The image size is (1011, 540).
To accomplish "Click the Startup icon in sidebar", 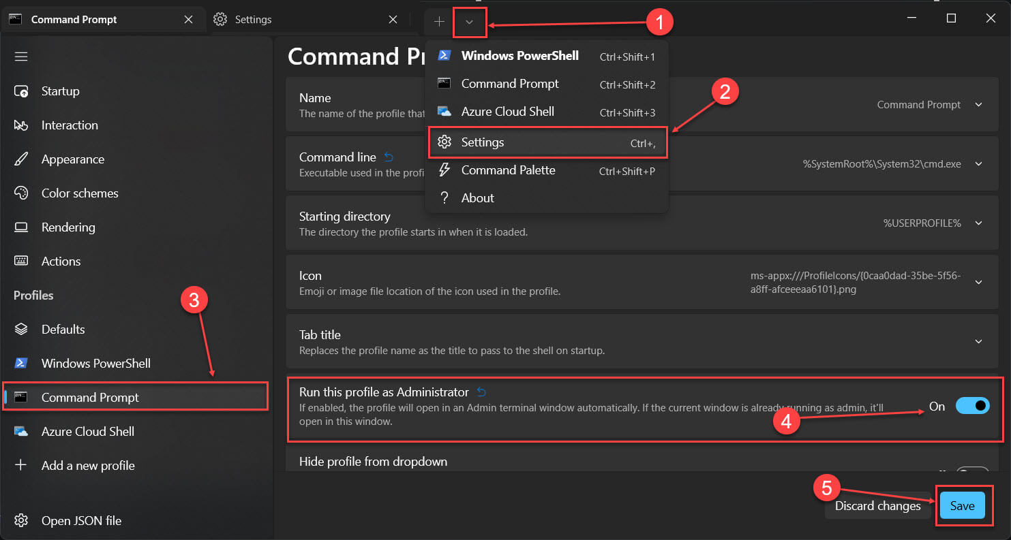I will pyautogui.click(x=21, y=91).
